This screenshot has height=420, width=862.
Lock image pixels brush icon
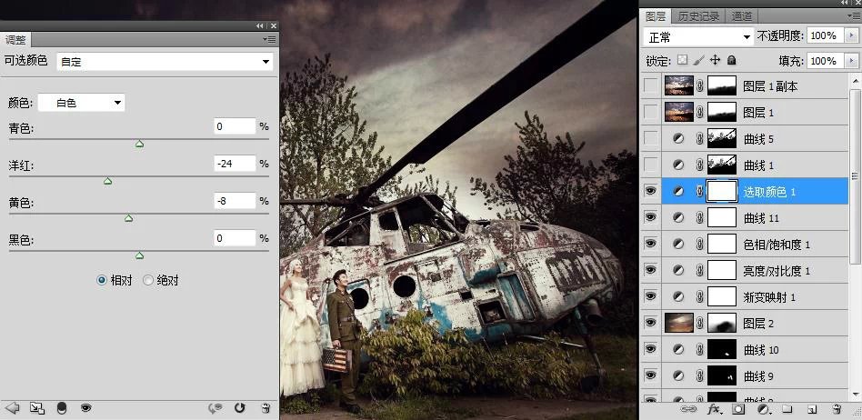click(698, 60)
